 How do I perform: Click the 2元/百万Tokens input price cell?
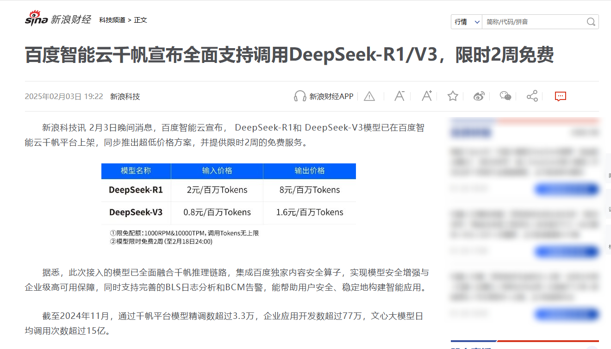[x=217, y=190]
